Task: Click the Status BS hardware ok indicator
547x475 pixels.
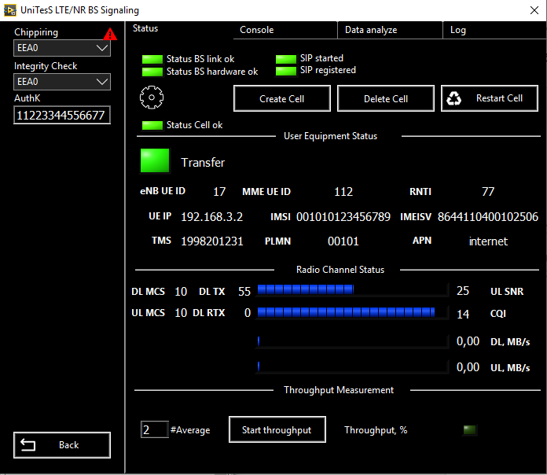Action: coord(152,72)
